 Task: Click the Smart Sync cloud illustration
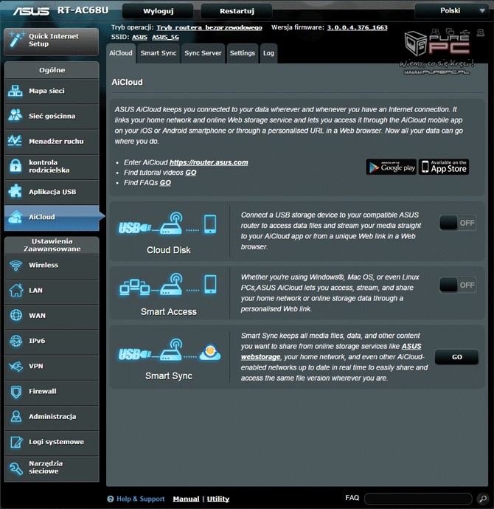pos(170,350)
